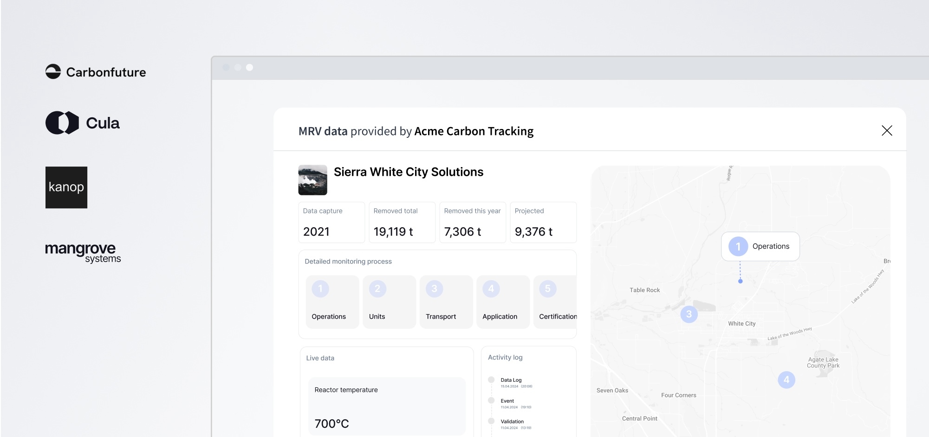Open the Event activity entry
929x437 pixels.
(510, 403)
